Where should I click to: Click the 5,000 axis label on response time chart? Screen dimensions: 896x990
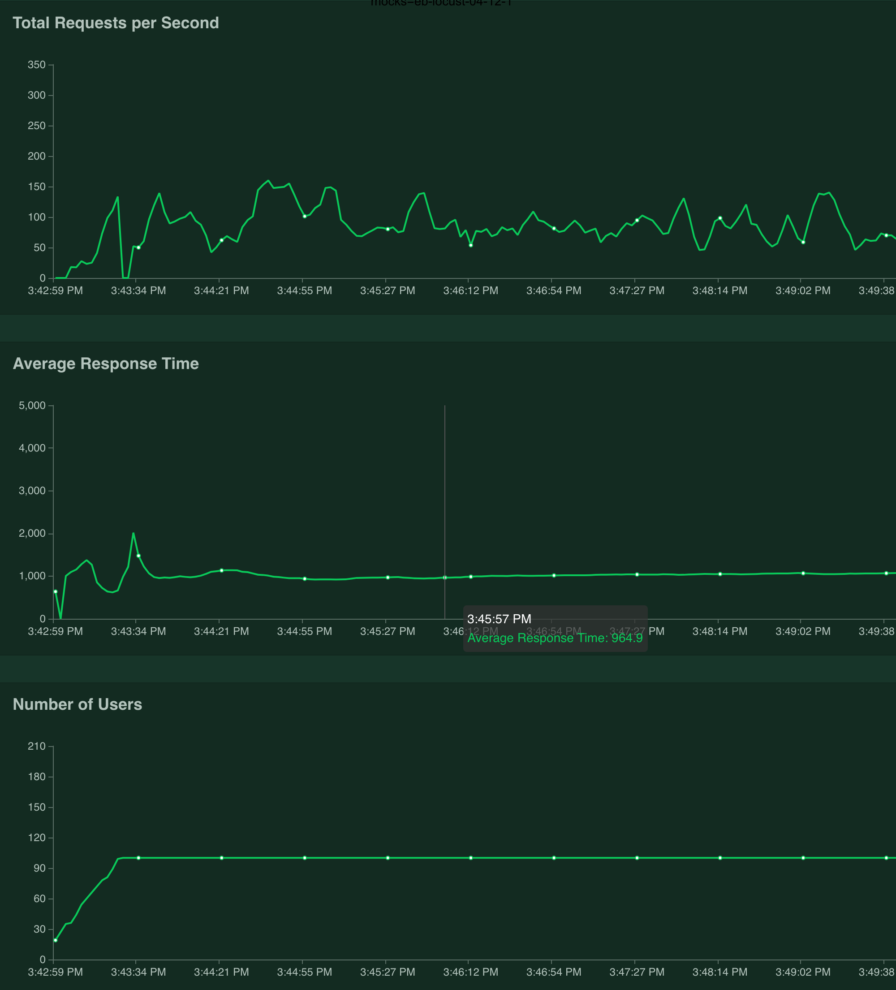click(33, 405)
